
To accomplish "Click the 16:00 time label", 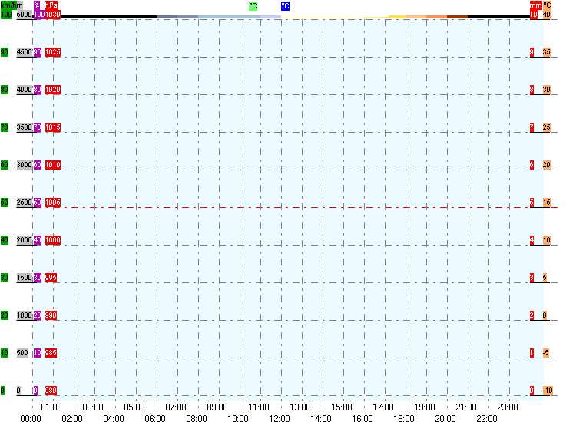I will pos(363,418).
